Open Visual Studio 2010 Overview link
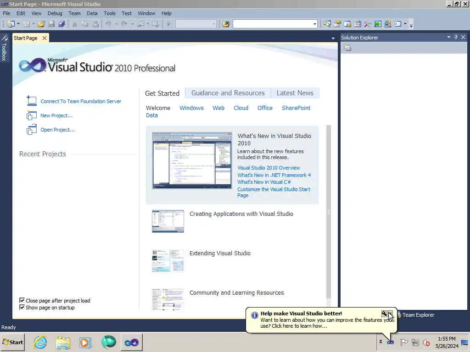This screenshot has width=470, height=352. point(269,168)
